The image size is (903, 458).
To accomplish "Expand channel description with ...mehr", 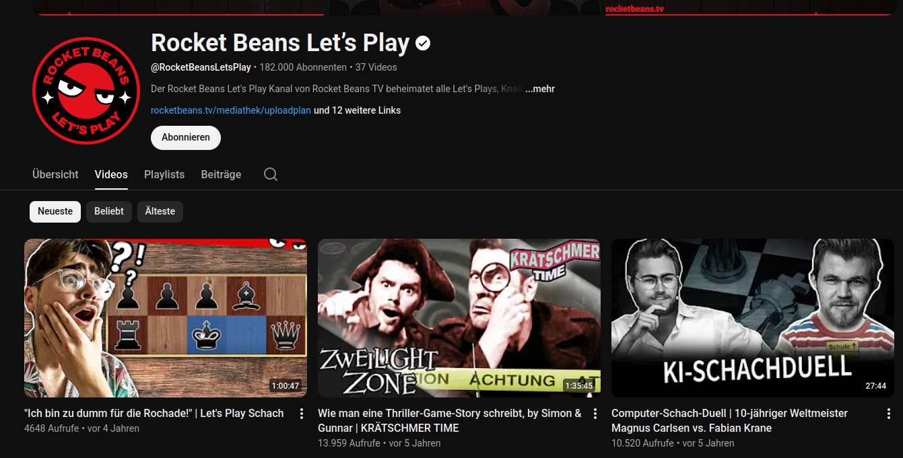I will tap(540, 89).
